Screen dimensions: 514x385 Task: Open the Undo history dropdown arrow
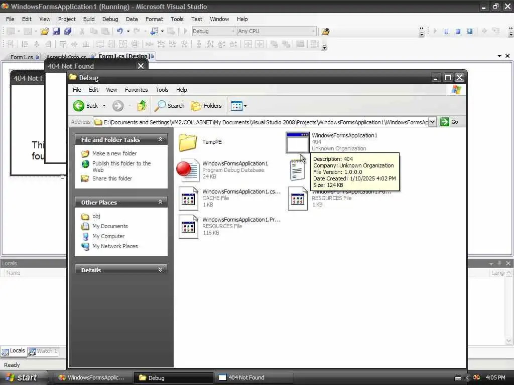(x=128, y=31)
